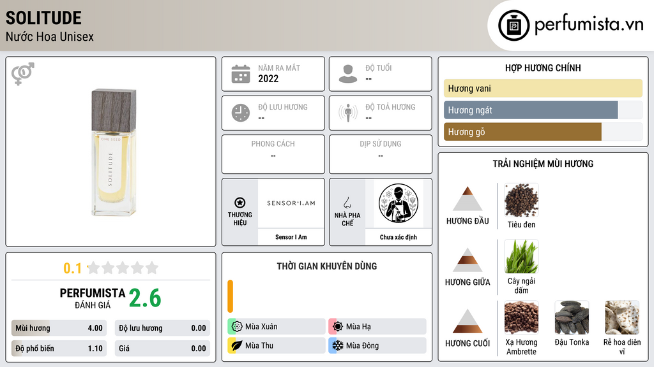
Task: Click the clock icon for Độ lưu hương
Action: pos(241,113)
